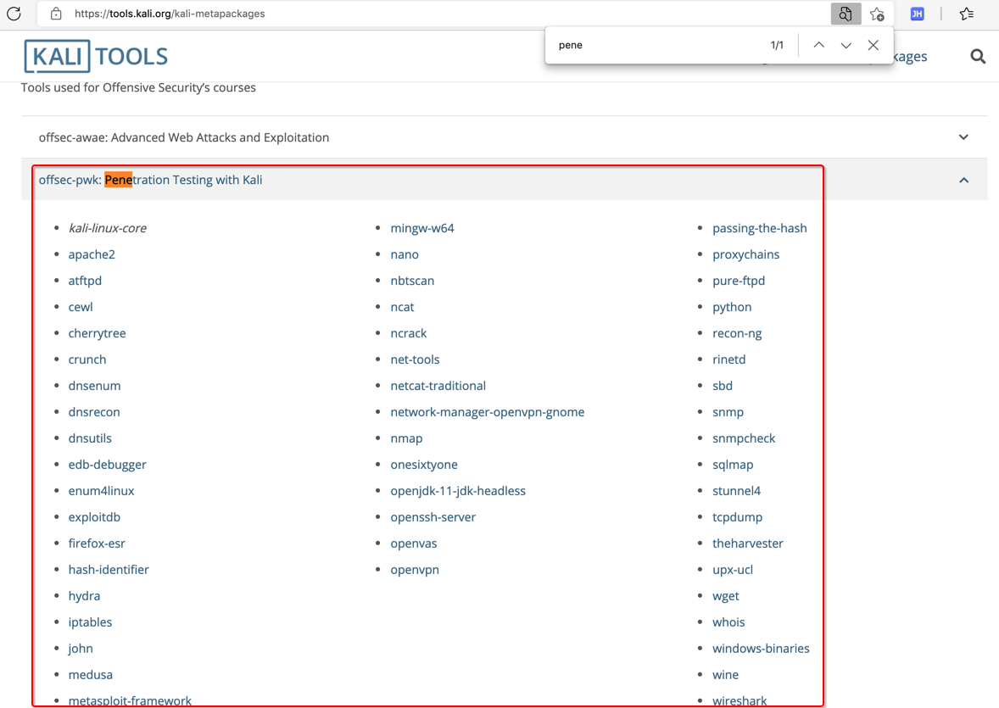Open the openjdk-11-jdk-headless link

click(x=458, y=491)
